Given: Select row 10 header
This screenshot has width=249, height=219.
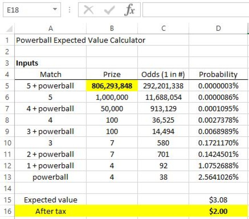Looking at the screenshot, I should coord(7,143).
